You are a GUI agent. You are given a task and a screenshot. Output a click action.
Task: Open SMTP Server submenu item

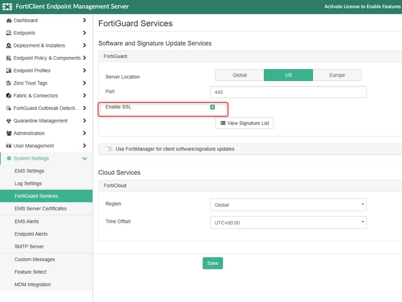[46, 246]
